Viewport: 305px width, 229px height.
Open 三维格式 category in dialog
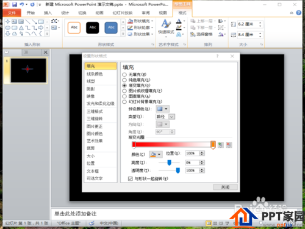(101, 111)
